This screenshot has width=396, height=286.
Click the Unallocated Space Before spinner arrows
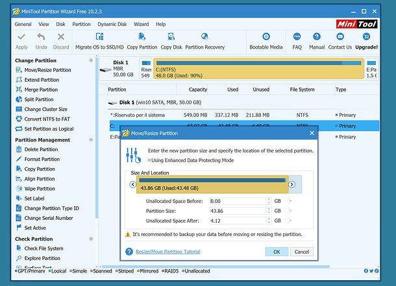(x=269, y=201)
